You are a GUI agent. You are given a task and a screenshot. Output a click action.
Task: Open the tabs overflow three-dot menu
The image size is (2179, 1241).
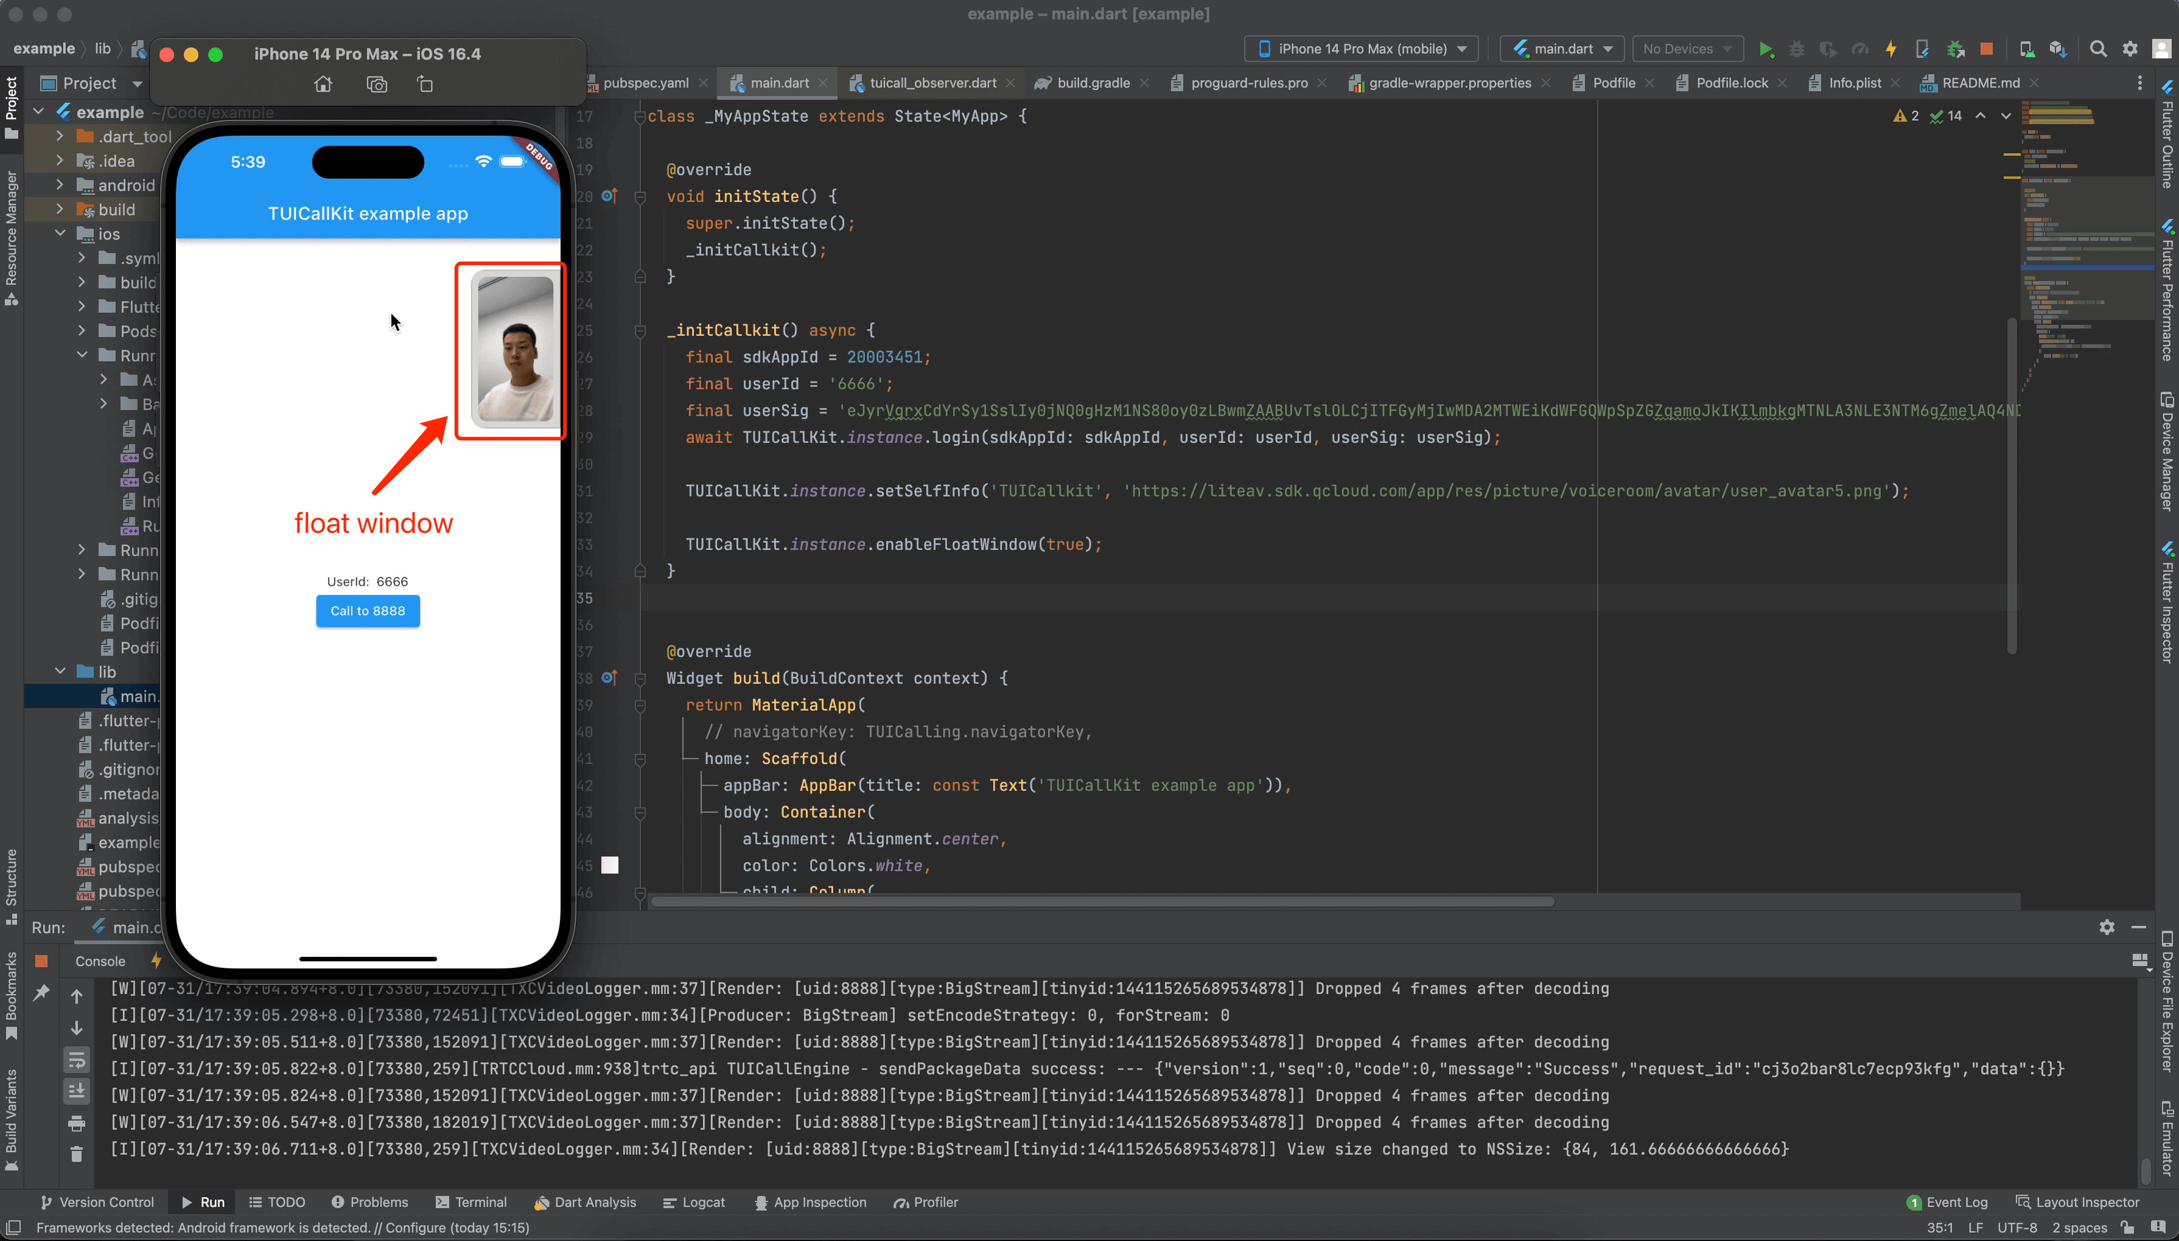point(2140,83)
